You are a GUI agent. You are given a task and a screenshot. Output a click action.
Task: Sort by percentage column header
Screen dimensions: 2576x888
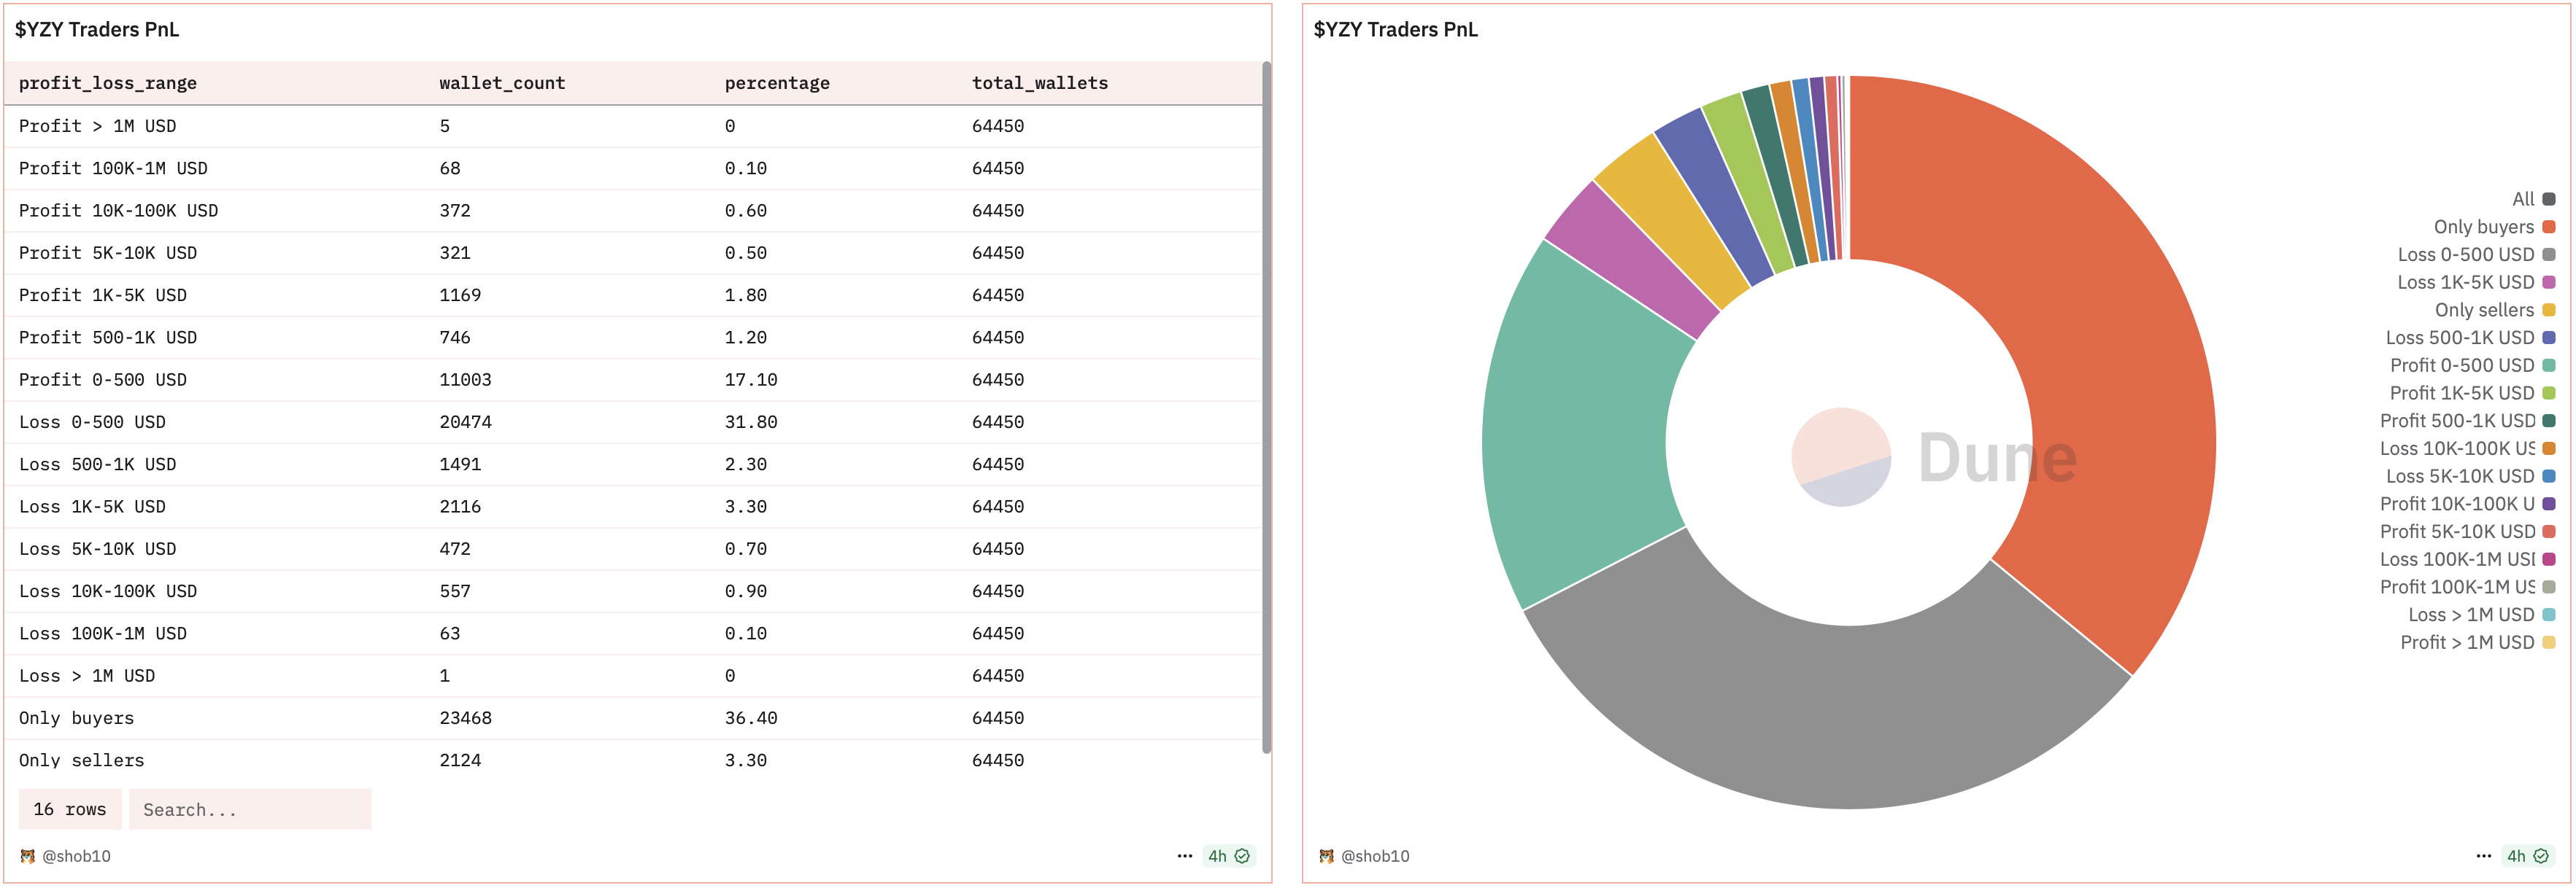[777, 83]
